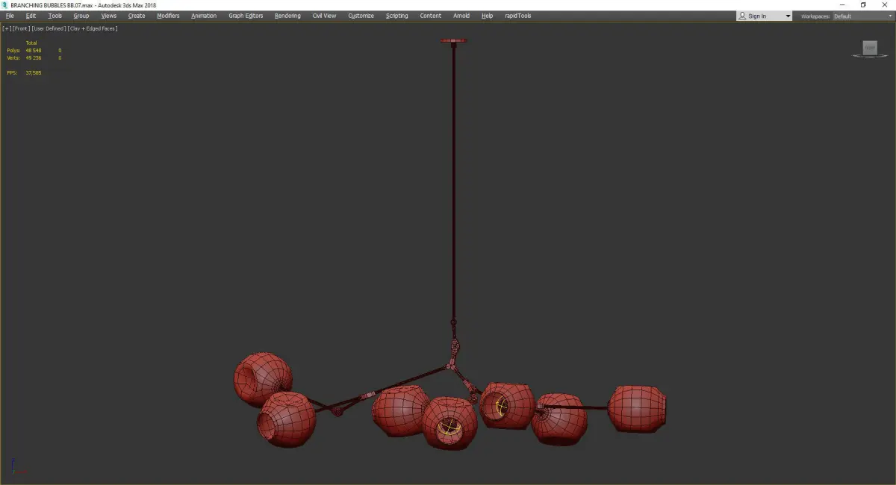Screen dimensions: 896x485
Task: Open the Views menu
Action: 109,16
